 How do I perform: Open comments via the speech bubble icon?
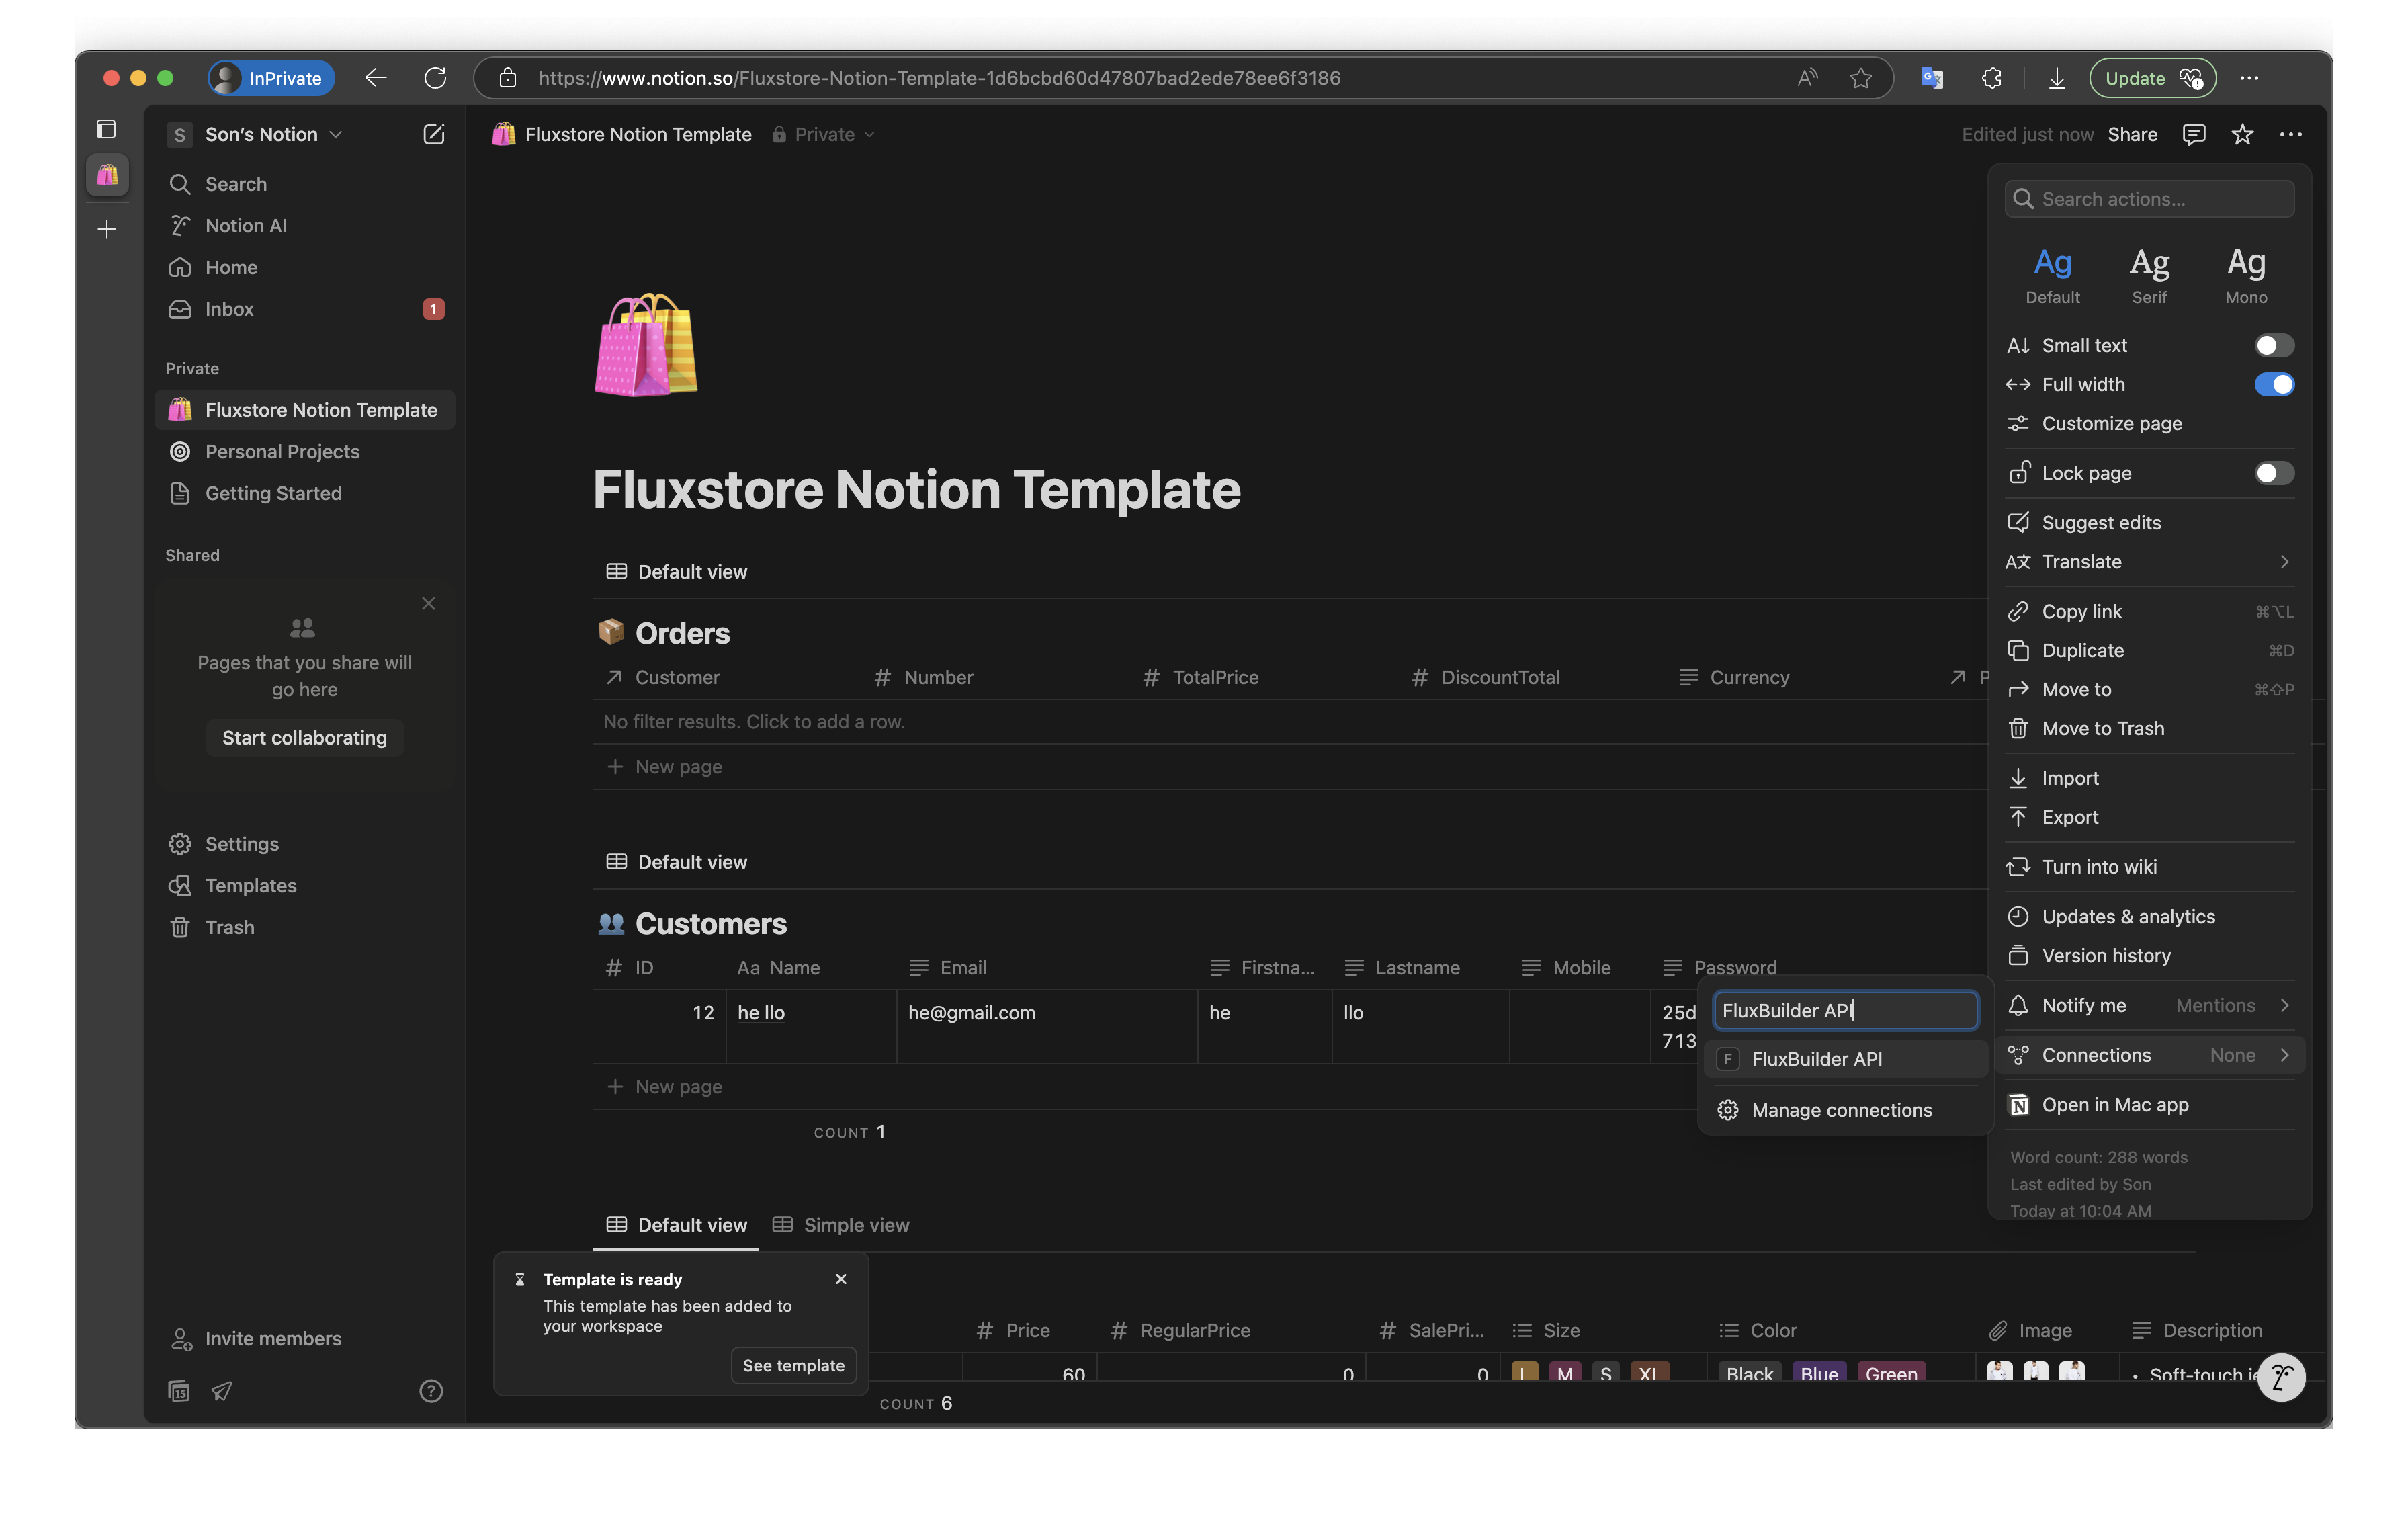[x=2194, y=133]
